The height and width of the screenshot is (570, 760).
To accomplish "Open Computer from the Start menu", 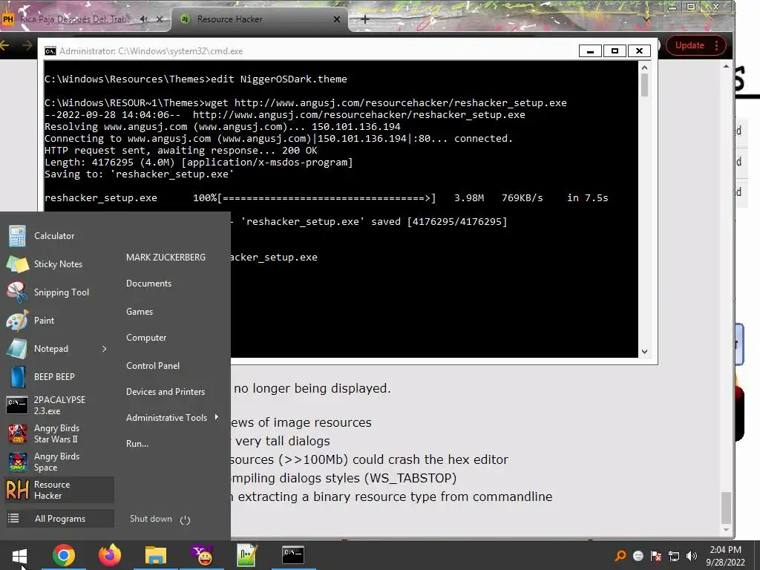I will (x=146, y=338).
